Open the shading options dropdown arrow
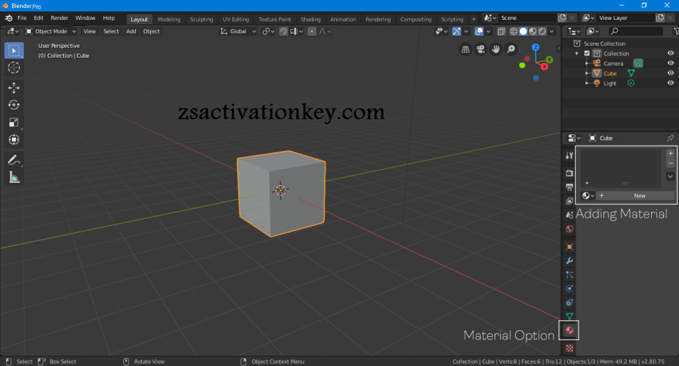Screen dimensions: 679x366 (552, 31)
